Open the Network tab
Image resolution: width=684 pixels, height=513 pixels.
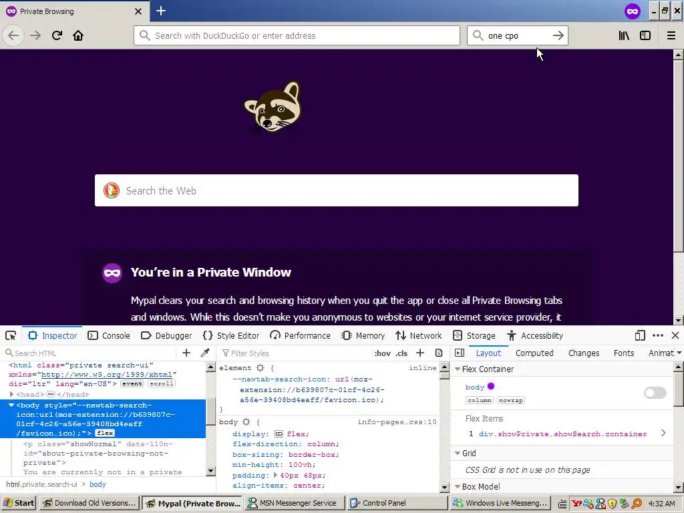click(418, 335)
